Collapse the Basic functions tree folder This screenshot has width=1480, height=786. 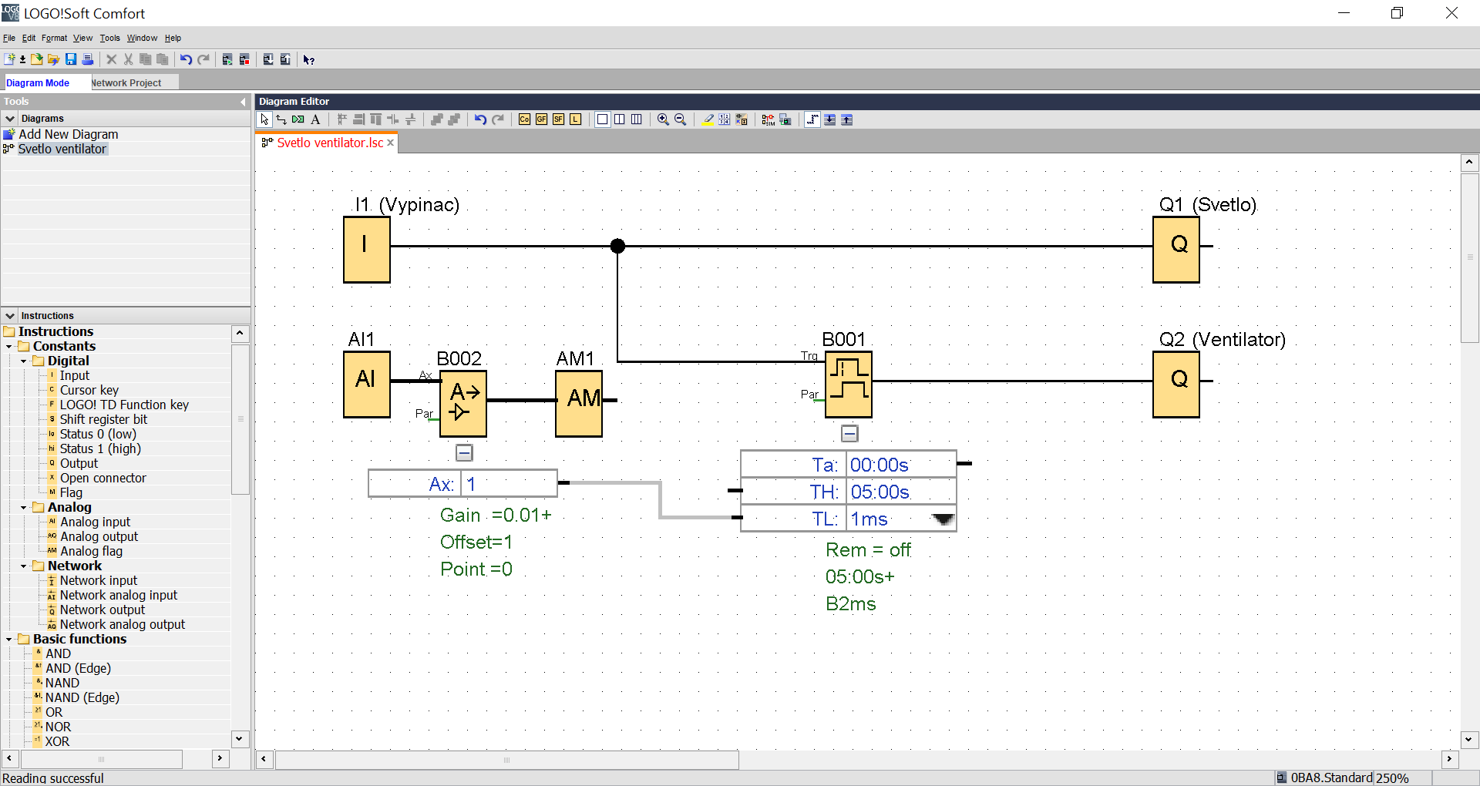point(9,640)
